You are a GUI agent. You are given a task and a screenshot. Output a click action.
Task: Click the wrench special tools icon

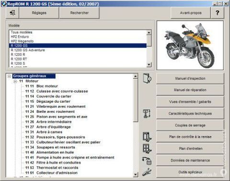pyautogui.click(x=147, y=172)
